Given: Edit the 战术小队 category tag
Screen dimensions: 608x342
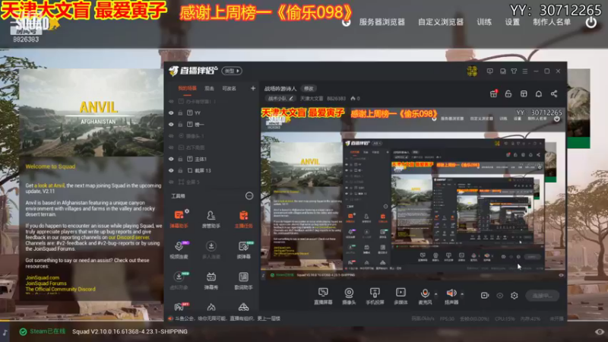Looking at the screenshot, I should point(280,99).
